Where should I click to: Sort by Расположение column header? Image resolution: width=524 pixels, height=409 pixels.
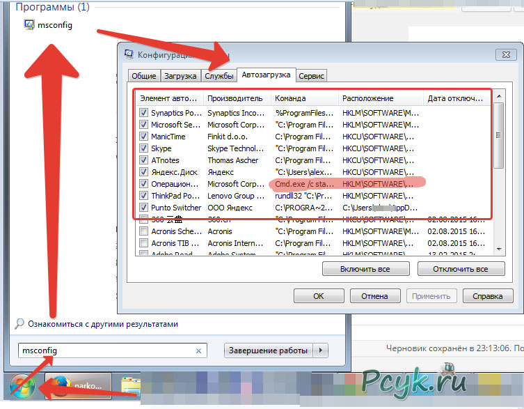(x=381, y=98)
